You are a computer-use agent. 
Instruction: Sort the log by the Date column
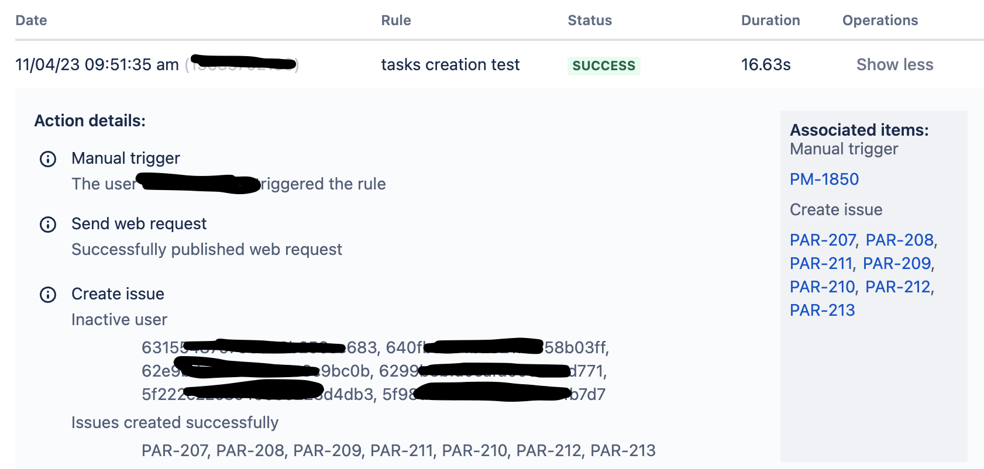coord(30,20)
